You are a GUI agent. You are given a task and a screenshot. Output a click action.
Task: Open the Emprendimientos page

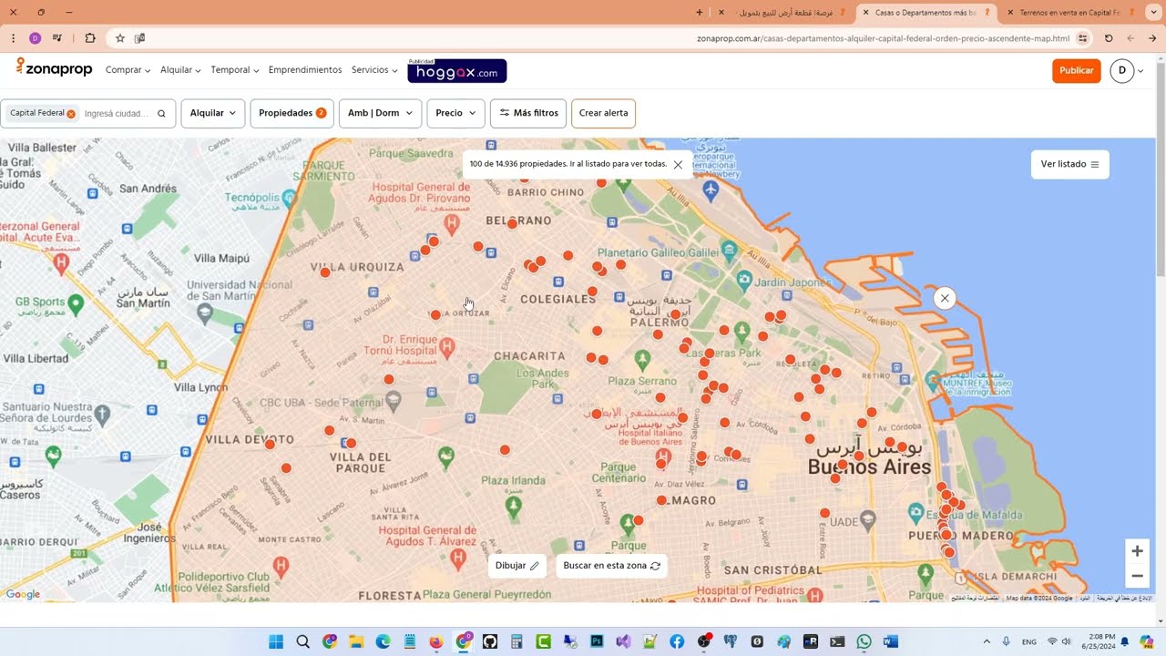coord(305,70)
